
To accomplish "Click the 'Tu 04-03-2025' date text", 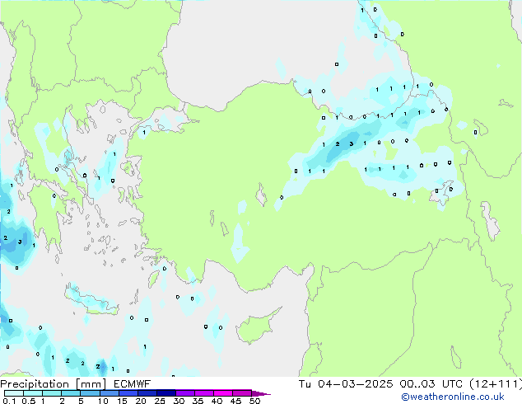I will 346,384.
